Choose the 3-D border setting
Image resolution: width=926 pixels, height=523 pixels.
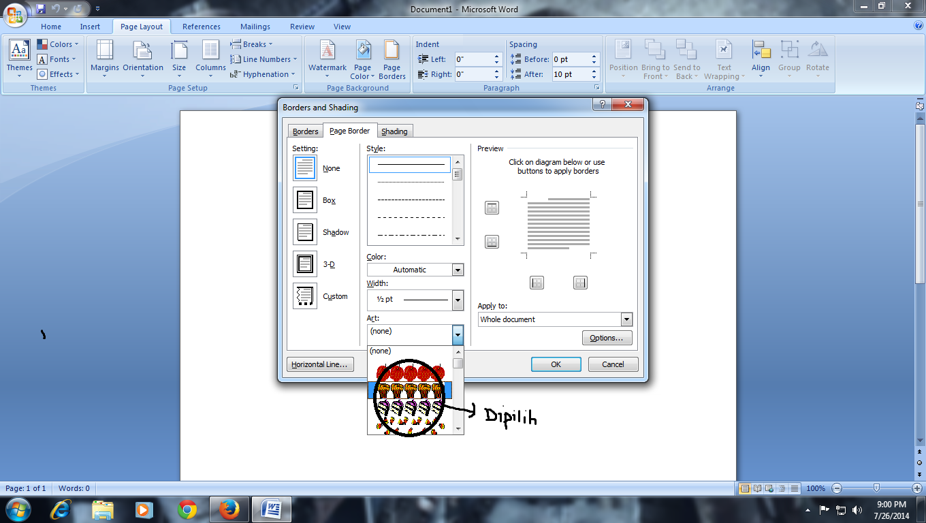click(x=305, y=264)
